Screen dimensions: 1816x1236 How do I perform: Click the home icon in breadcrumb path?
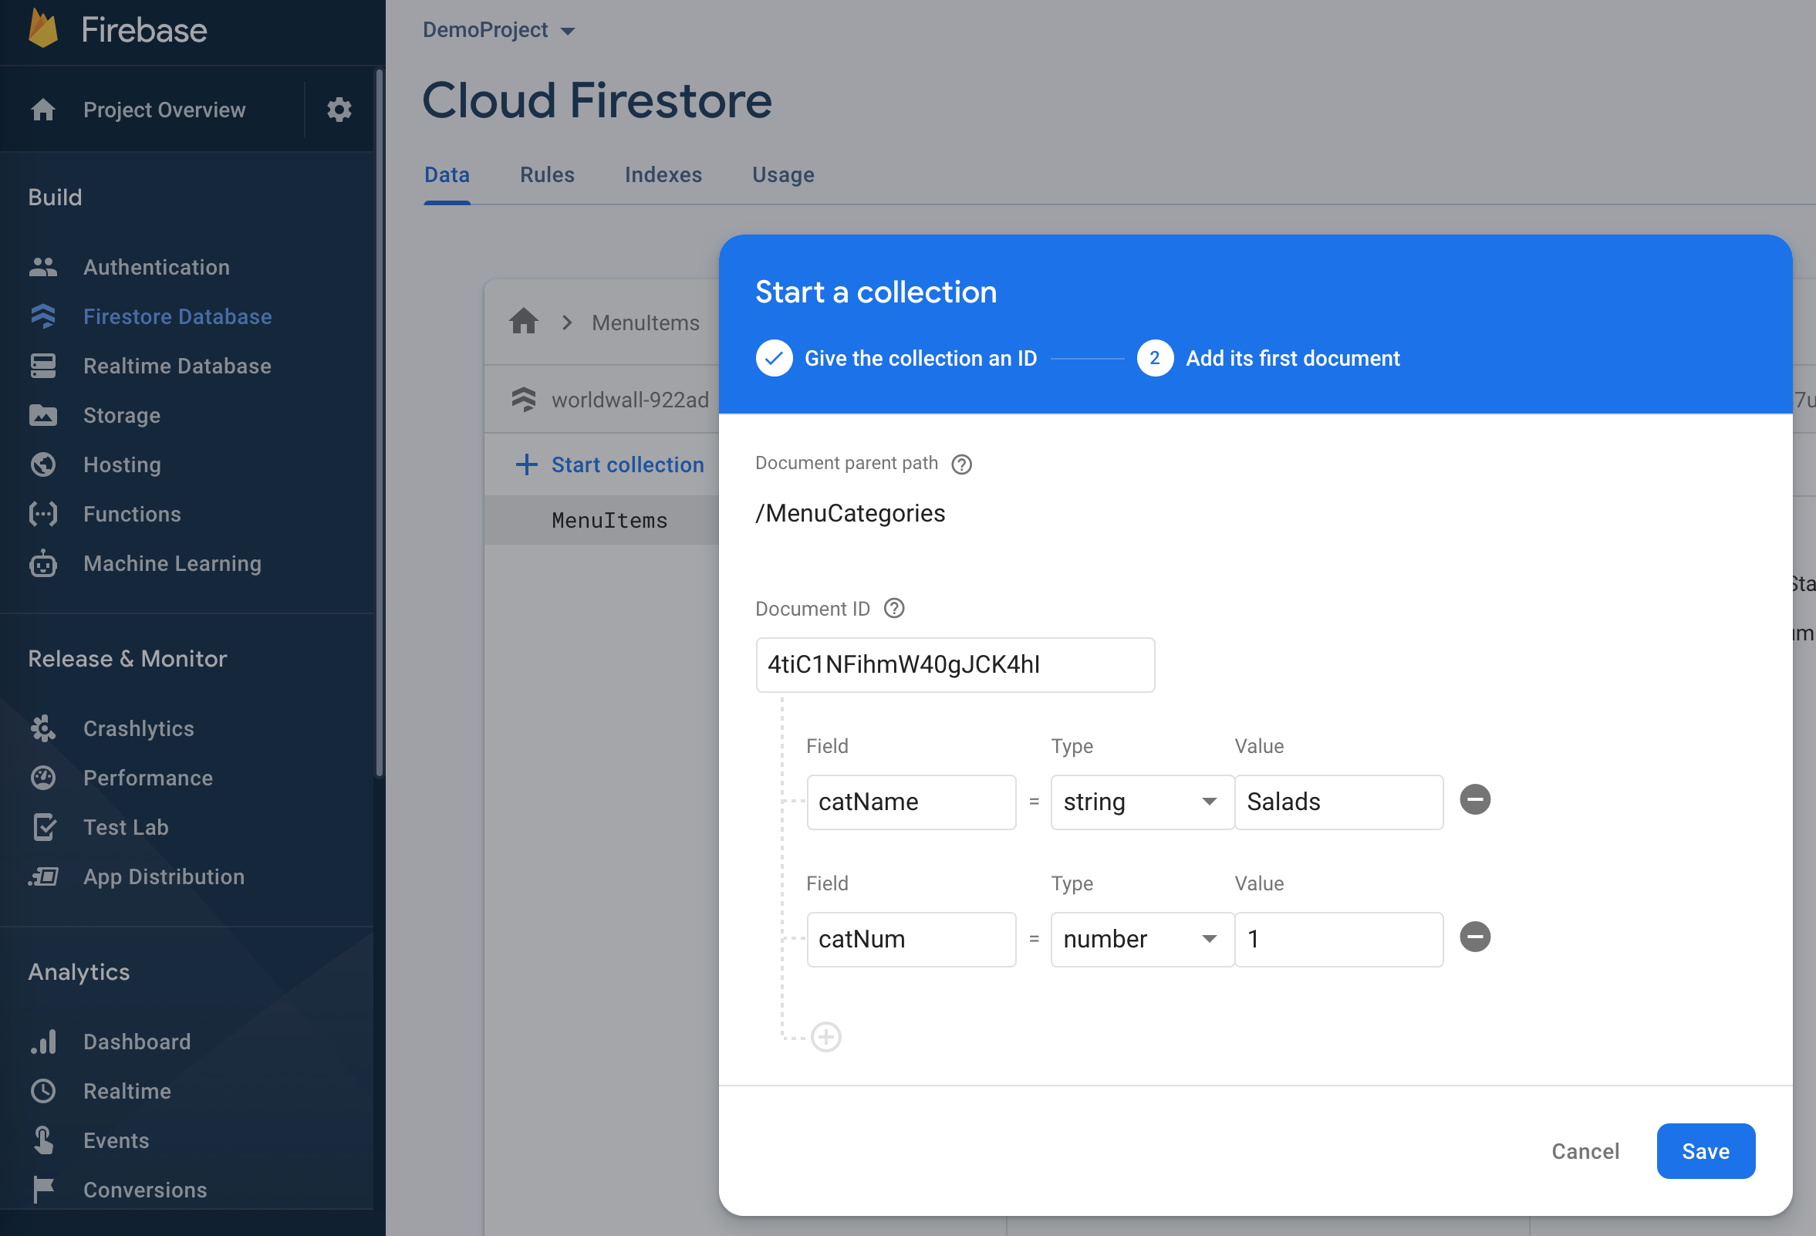point(524,321)
